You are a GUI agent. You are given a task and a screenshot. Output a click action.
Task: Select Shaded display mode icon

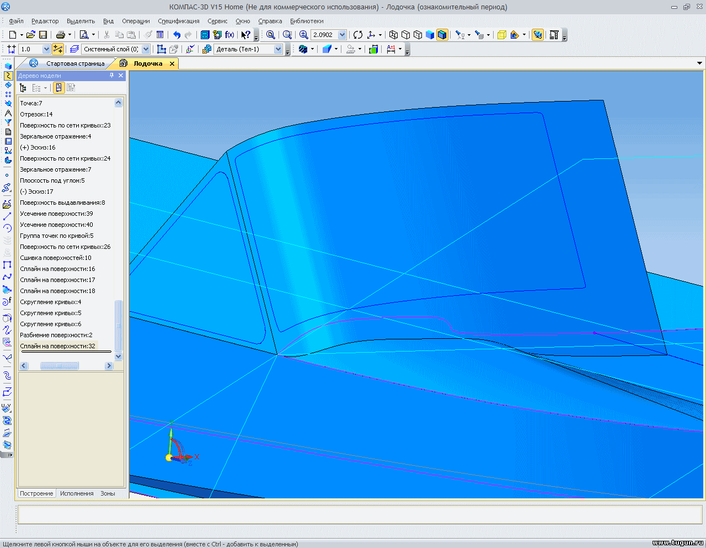430,35
